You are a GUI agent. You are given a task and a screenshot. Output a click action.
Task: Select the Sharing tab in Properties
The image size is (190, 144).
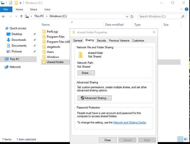(x=90, y=40)
